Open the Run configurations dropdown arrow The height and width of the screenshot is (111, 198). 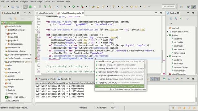coord(78,6)
